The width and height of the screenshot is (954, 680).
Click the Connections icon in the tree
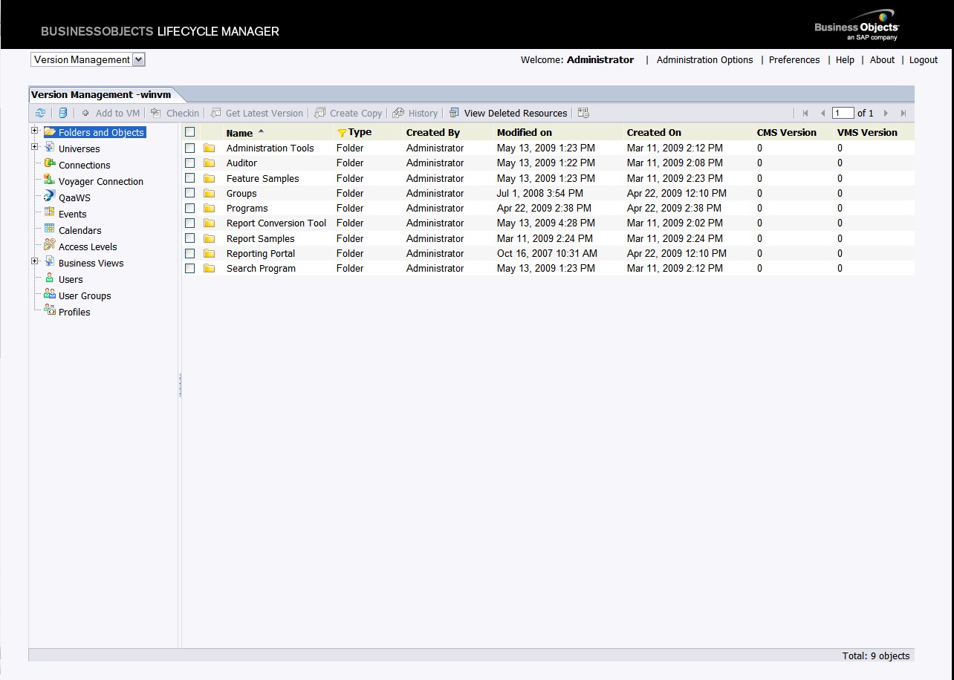click(x=49, y=164)
